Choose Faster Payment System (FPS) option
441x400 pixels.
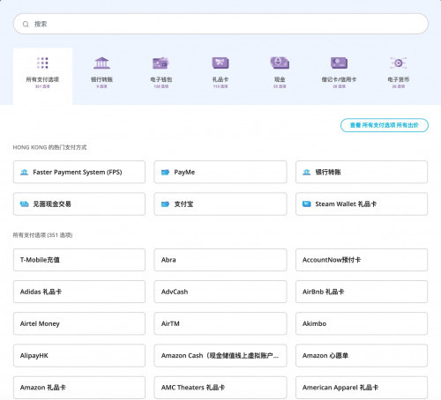[79, 172]
